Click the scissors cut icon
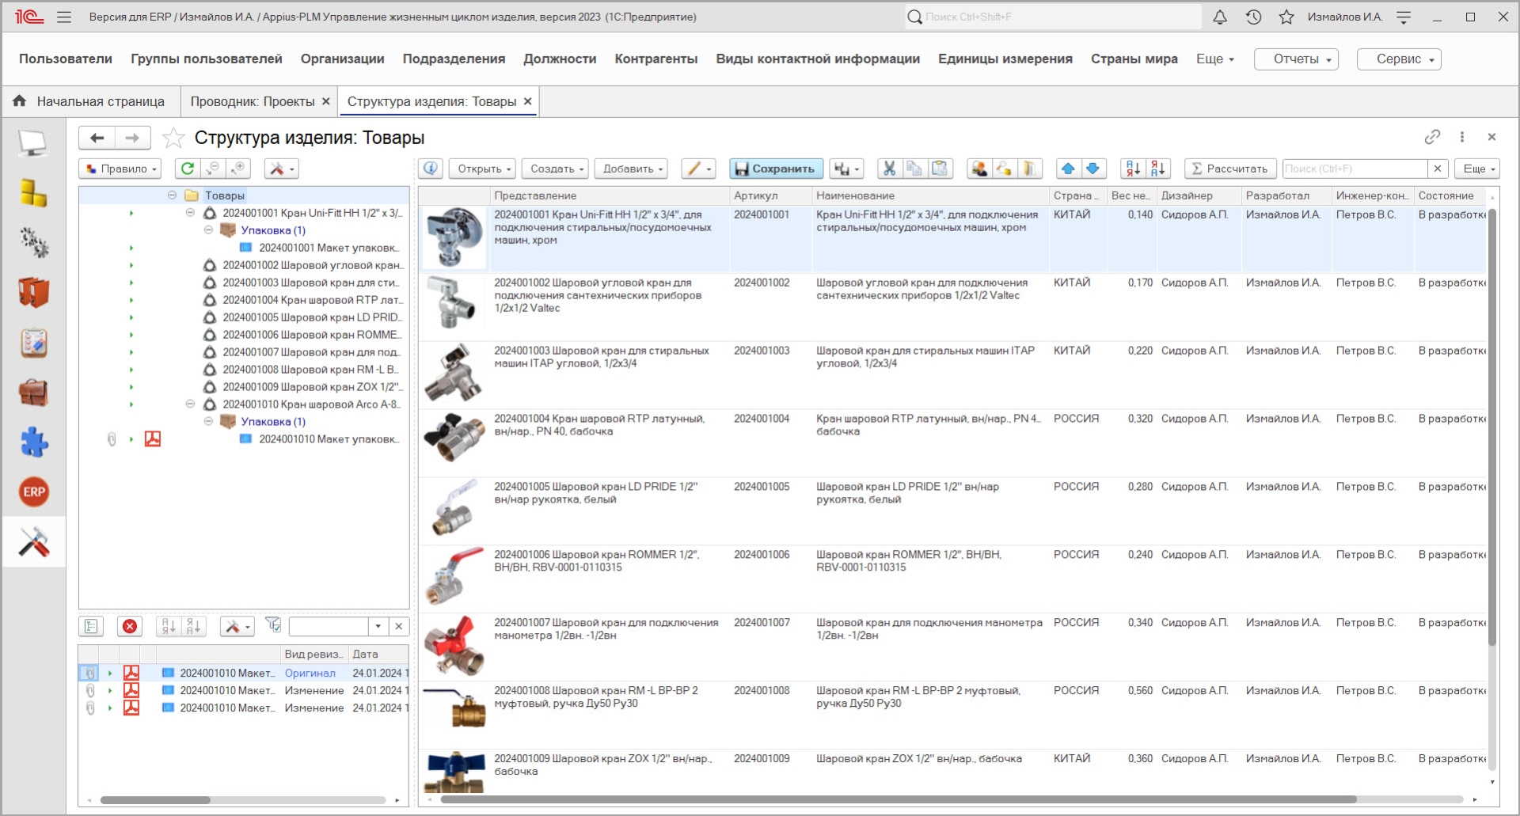This screenshot has width=1520, height=816. [890, 169]
